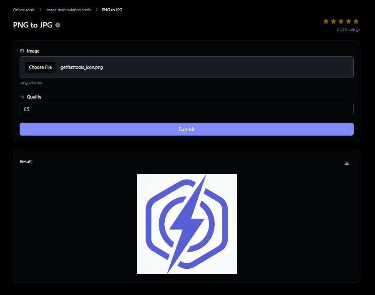
Task: Click the 0 of 0 ratings label
Action: click(348, 29)
